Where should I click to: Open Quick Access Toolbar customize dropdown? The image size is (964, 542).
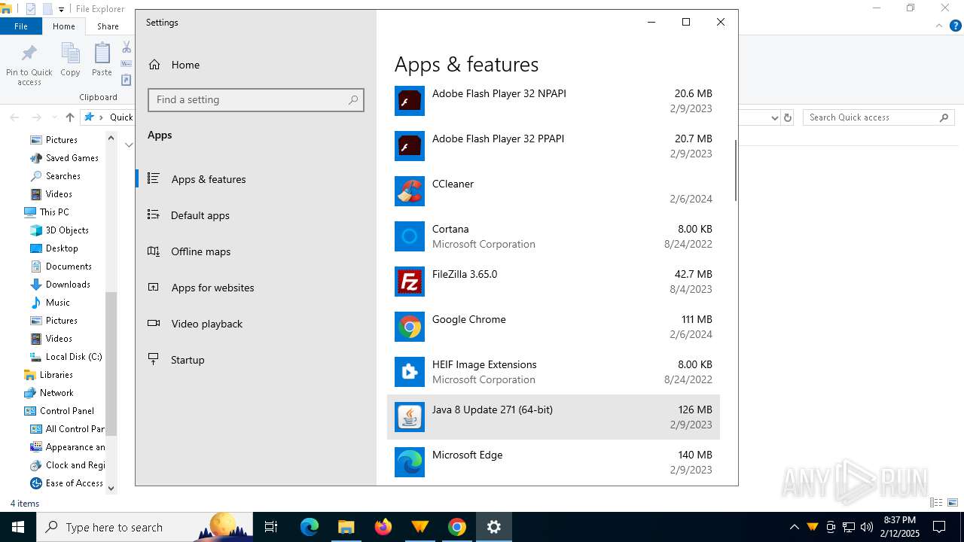pos(61,9)
